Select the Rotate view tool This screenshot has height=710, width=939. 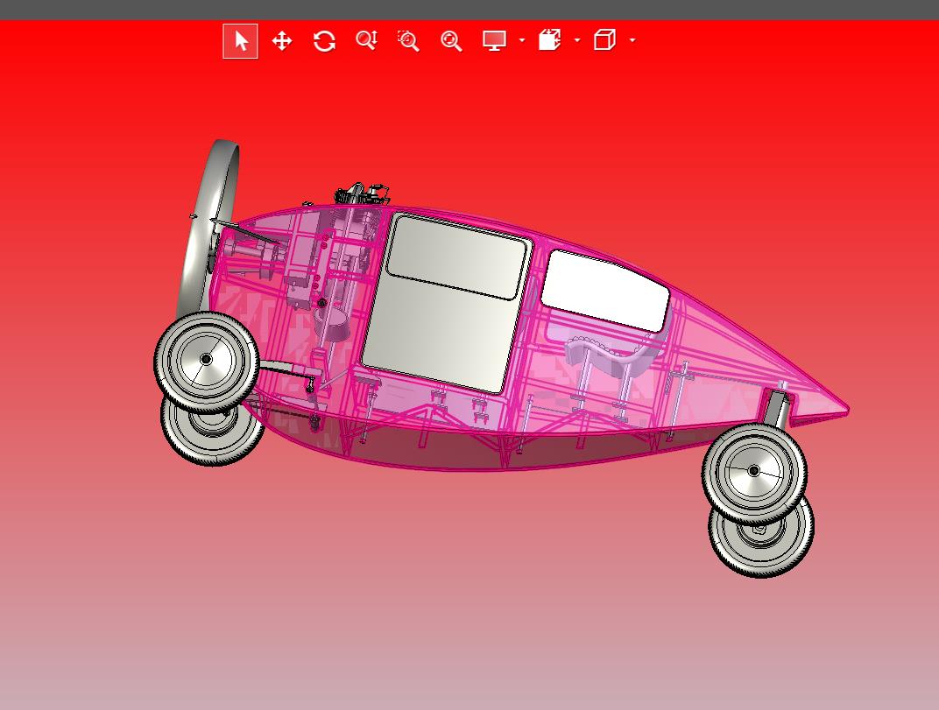click(324, 41)
